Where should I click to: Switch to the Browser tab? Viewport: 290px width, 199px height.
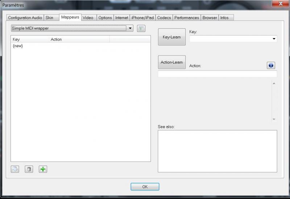click(x=210, y=17)
